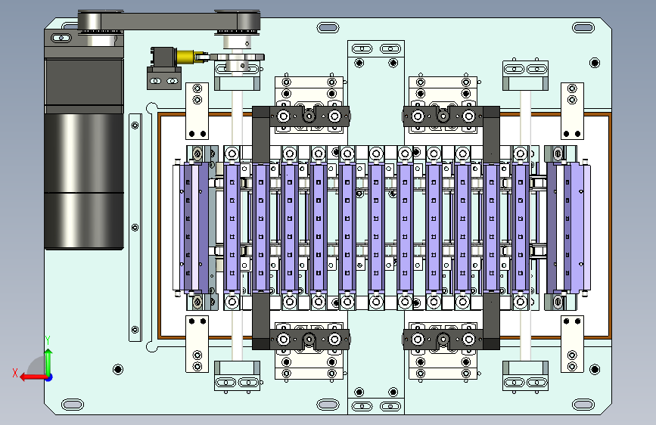The width and height of the screenshot is (656, 425).
Task: Select the narrow vertical strip with three screws
Action: [x=135, y=227]
